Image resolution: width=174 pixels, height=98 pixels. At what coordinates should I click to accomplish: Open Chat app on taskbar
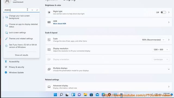pos(79,95)
